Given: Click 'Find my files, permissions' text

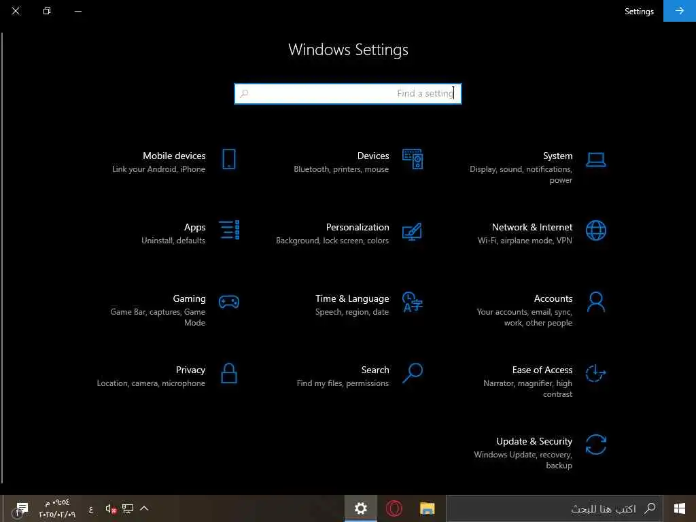Looking at the screenshot, I should click(x=343, y=383).
